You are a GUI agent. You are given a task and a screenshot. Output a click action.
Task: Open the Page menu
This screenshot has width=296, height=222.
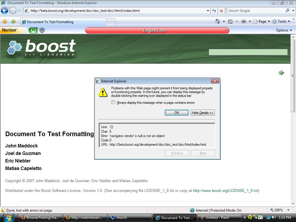[261, 21]
